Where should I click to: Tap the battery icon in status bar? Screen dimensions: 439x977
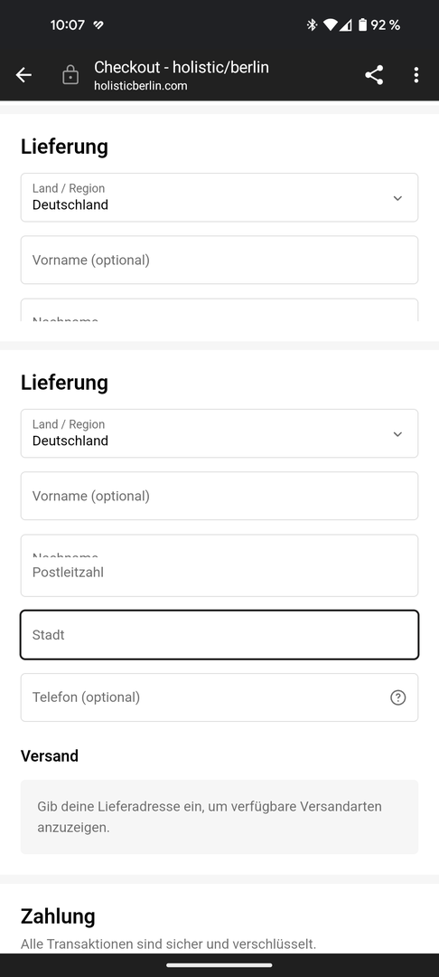(362, 25)
